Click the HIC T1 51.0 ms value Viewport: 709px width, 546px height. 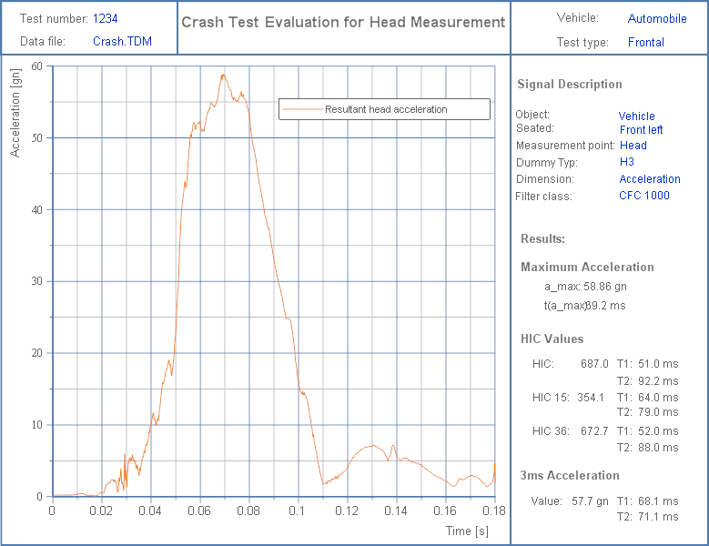click(658, 364)
